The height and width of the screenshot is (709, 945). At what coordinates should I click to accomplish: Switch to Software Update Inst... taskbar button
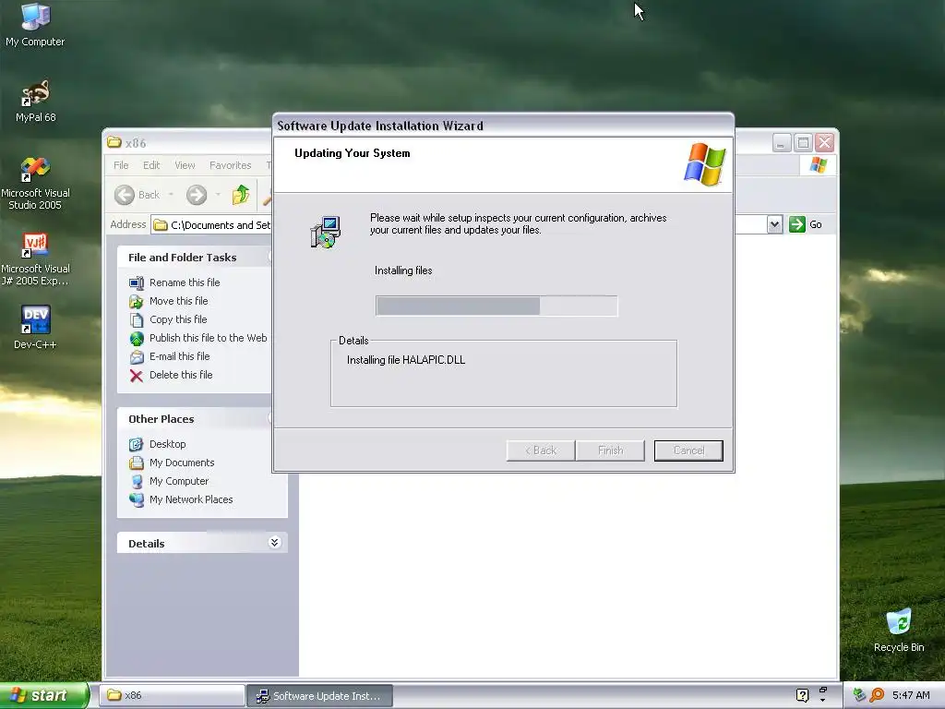[x=319, y=695]
